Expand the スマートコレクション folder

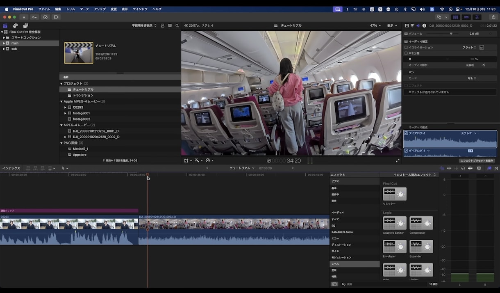pos(4,38)
